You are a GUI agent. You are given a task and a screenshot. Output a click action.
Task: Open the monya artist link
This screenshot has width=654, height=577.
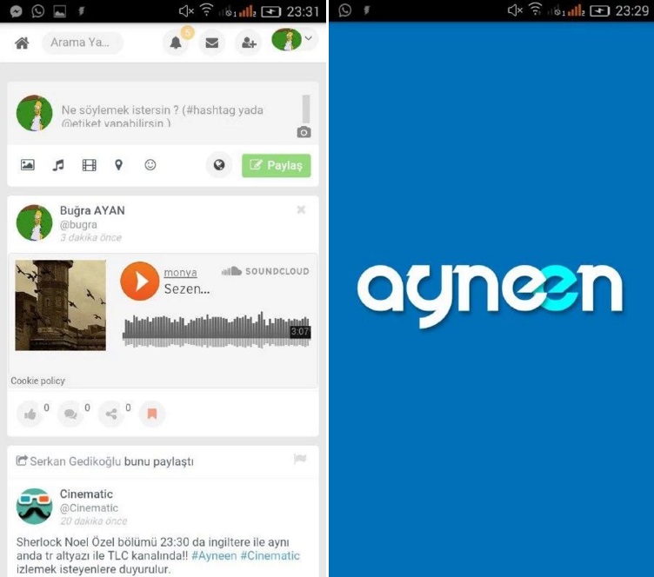180,273
